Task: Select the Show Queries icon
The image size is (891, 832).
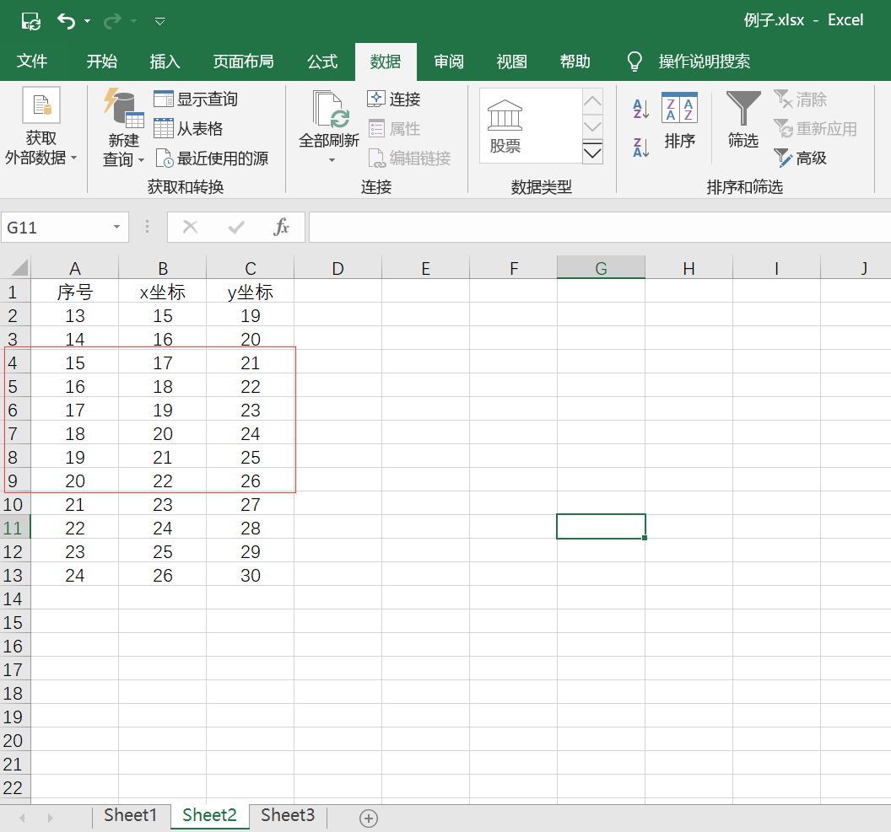Action: [x=164, y=99]
